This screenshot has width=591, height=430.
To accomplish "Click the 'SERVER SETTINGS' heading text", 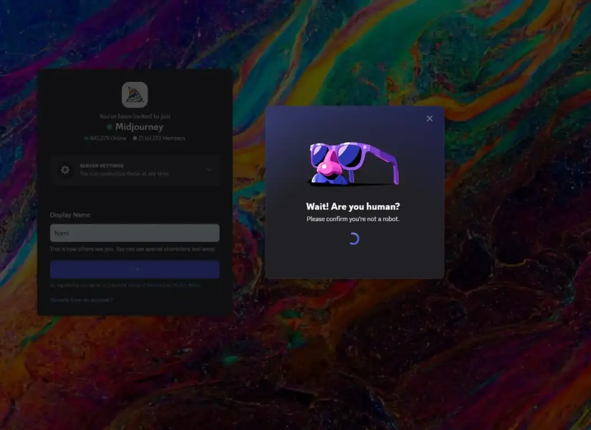I will click(x=102, y=166).
